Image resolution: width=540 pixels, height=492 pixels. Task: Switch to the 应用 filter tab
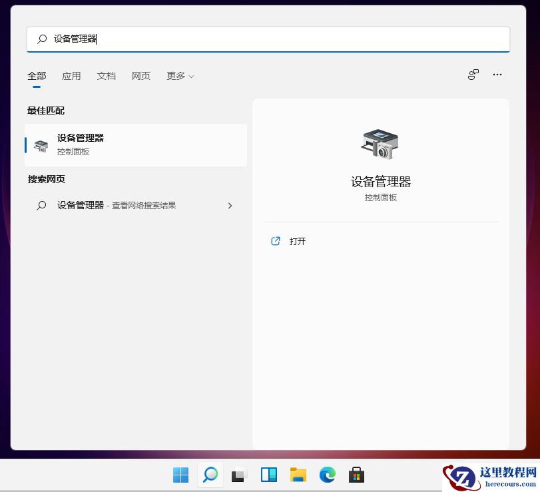click(x=71, y=76)
